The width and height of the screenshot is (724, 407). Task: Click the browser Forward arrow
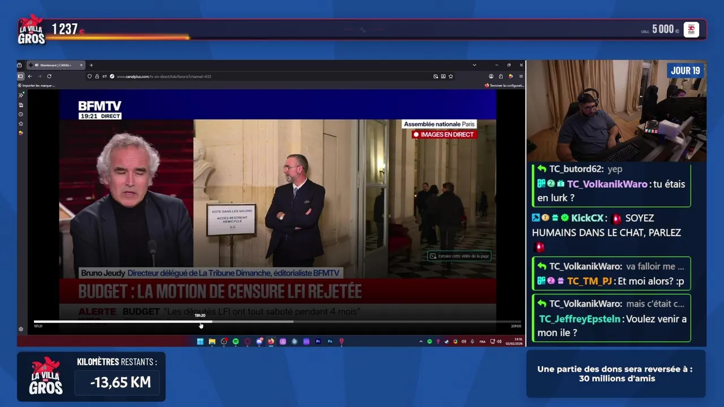pyautogui.click(x=40, y=76)
